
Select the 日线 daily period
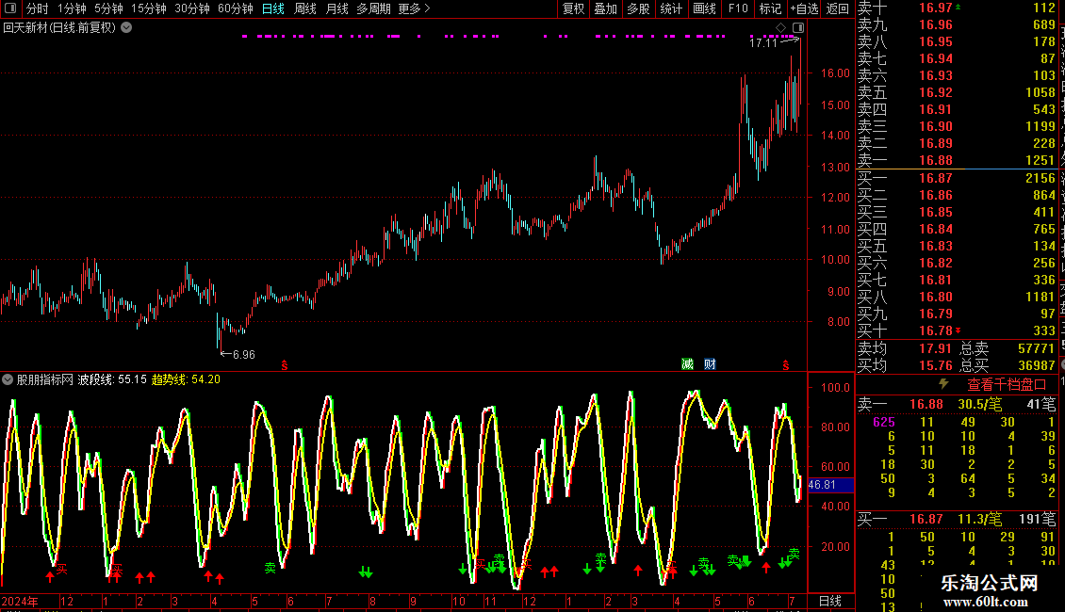point(273,8)
